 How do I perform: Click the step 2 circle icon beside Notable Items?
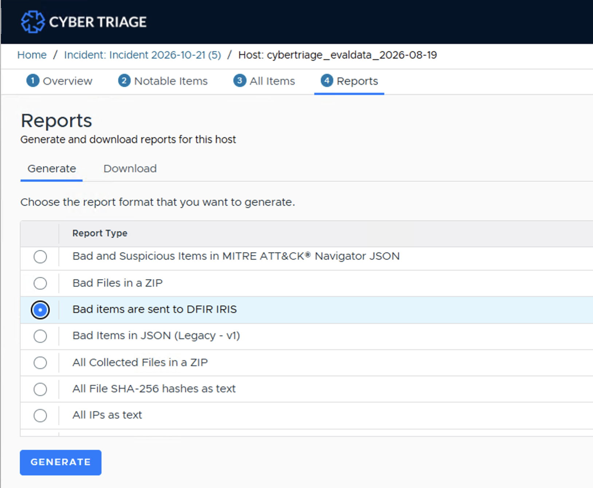pyautogui.click(x=124, y=80)
